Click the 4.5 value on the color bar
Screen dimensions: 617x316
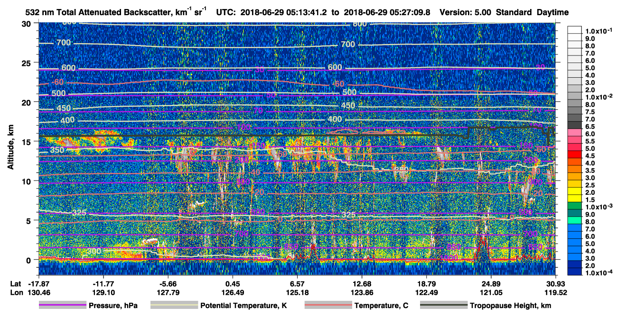point(589,156)
